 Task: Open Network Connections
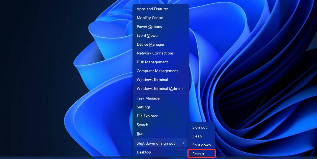point(155,53)
